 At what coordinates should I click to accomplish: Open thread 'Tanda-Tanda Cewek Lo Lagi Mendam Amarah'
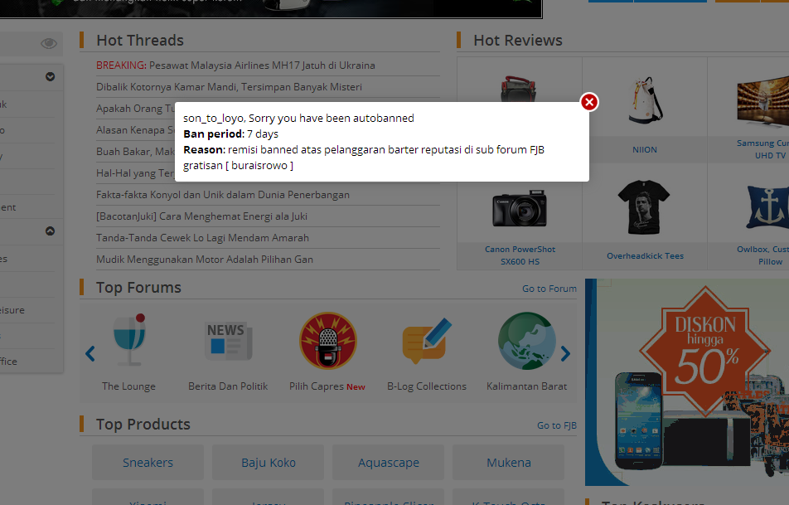pyautogui.click(x=202, y=238)
